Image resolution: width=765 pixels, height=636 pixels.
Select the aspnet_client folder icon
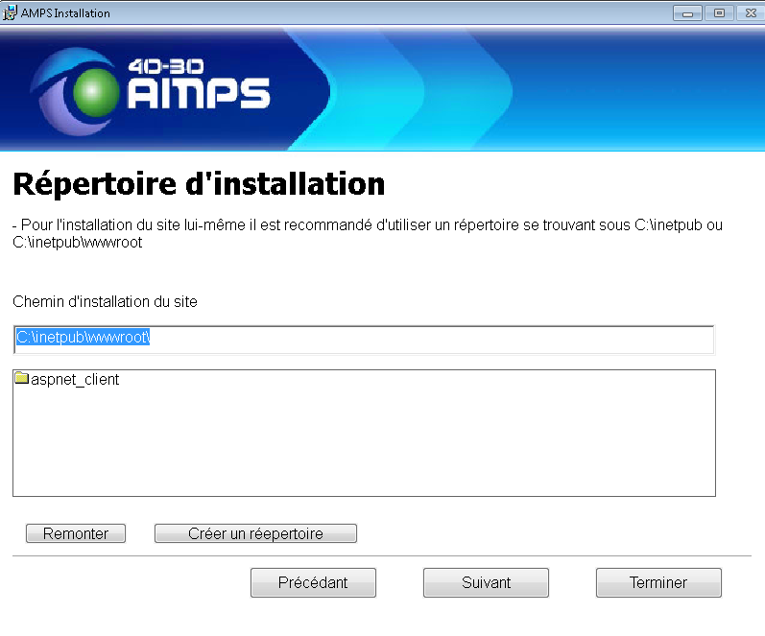pyautogui.click(x=21, y=379)
